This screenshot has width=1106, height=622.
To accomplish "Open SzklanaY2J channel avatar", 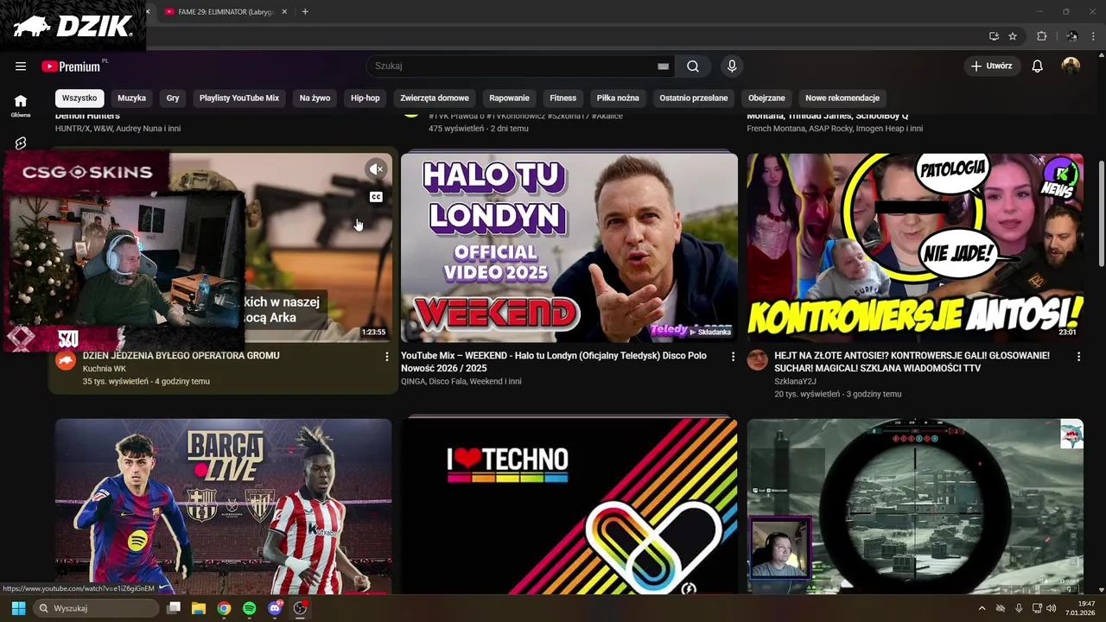I will click(x=758, y=360).
